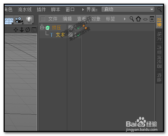Toggle the green enable check of 挤压

pos(78,28)
